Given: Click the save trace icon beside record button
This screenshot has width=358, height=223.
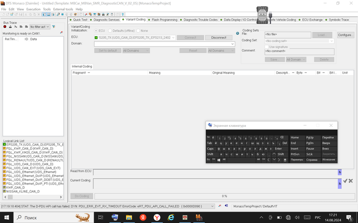Looking at the screenshot, I should pyautogui.click(x=10, y=27).
